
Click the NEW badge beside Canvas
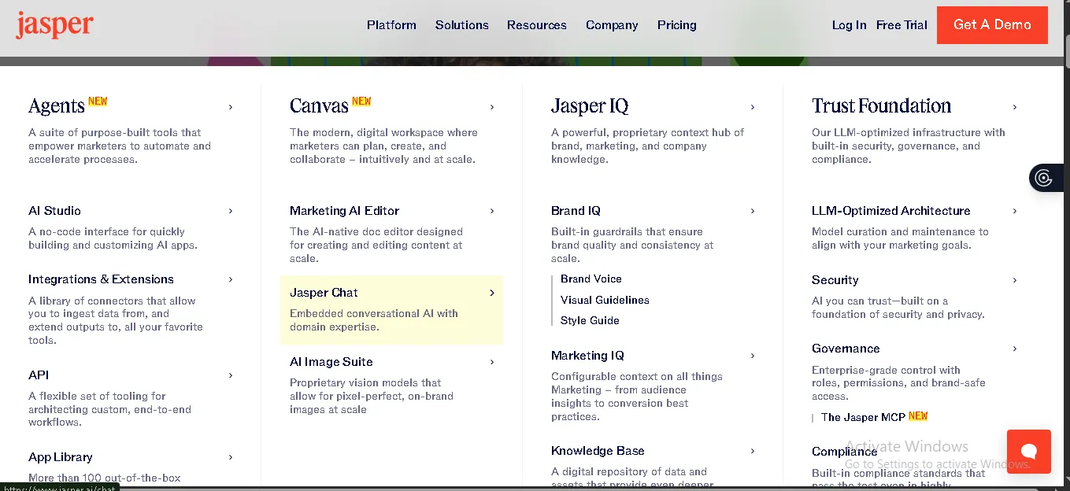click(x=361, y=101)
